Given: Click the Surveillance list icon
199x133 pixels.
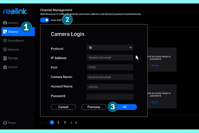Looking at the screenshot, I should [5, 41].
